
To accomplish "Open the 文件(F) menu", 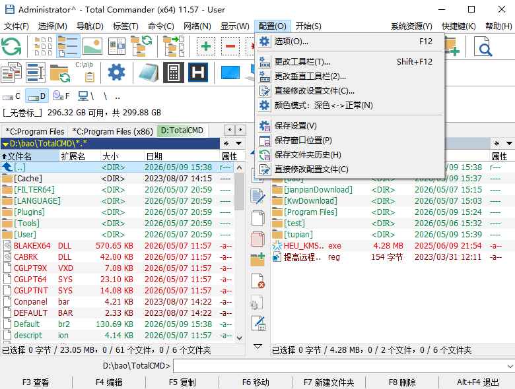I will point(16,26).
